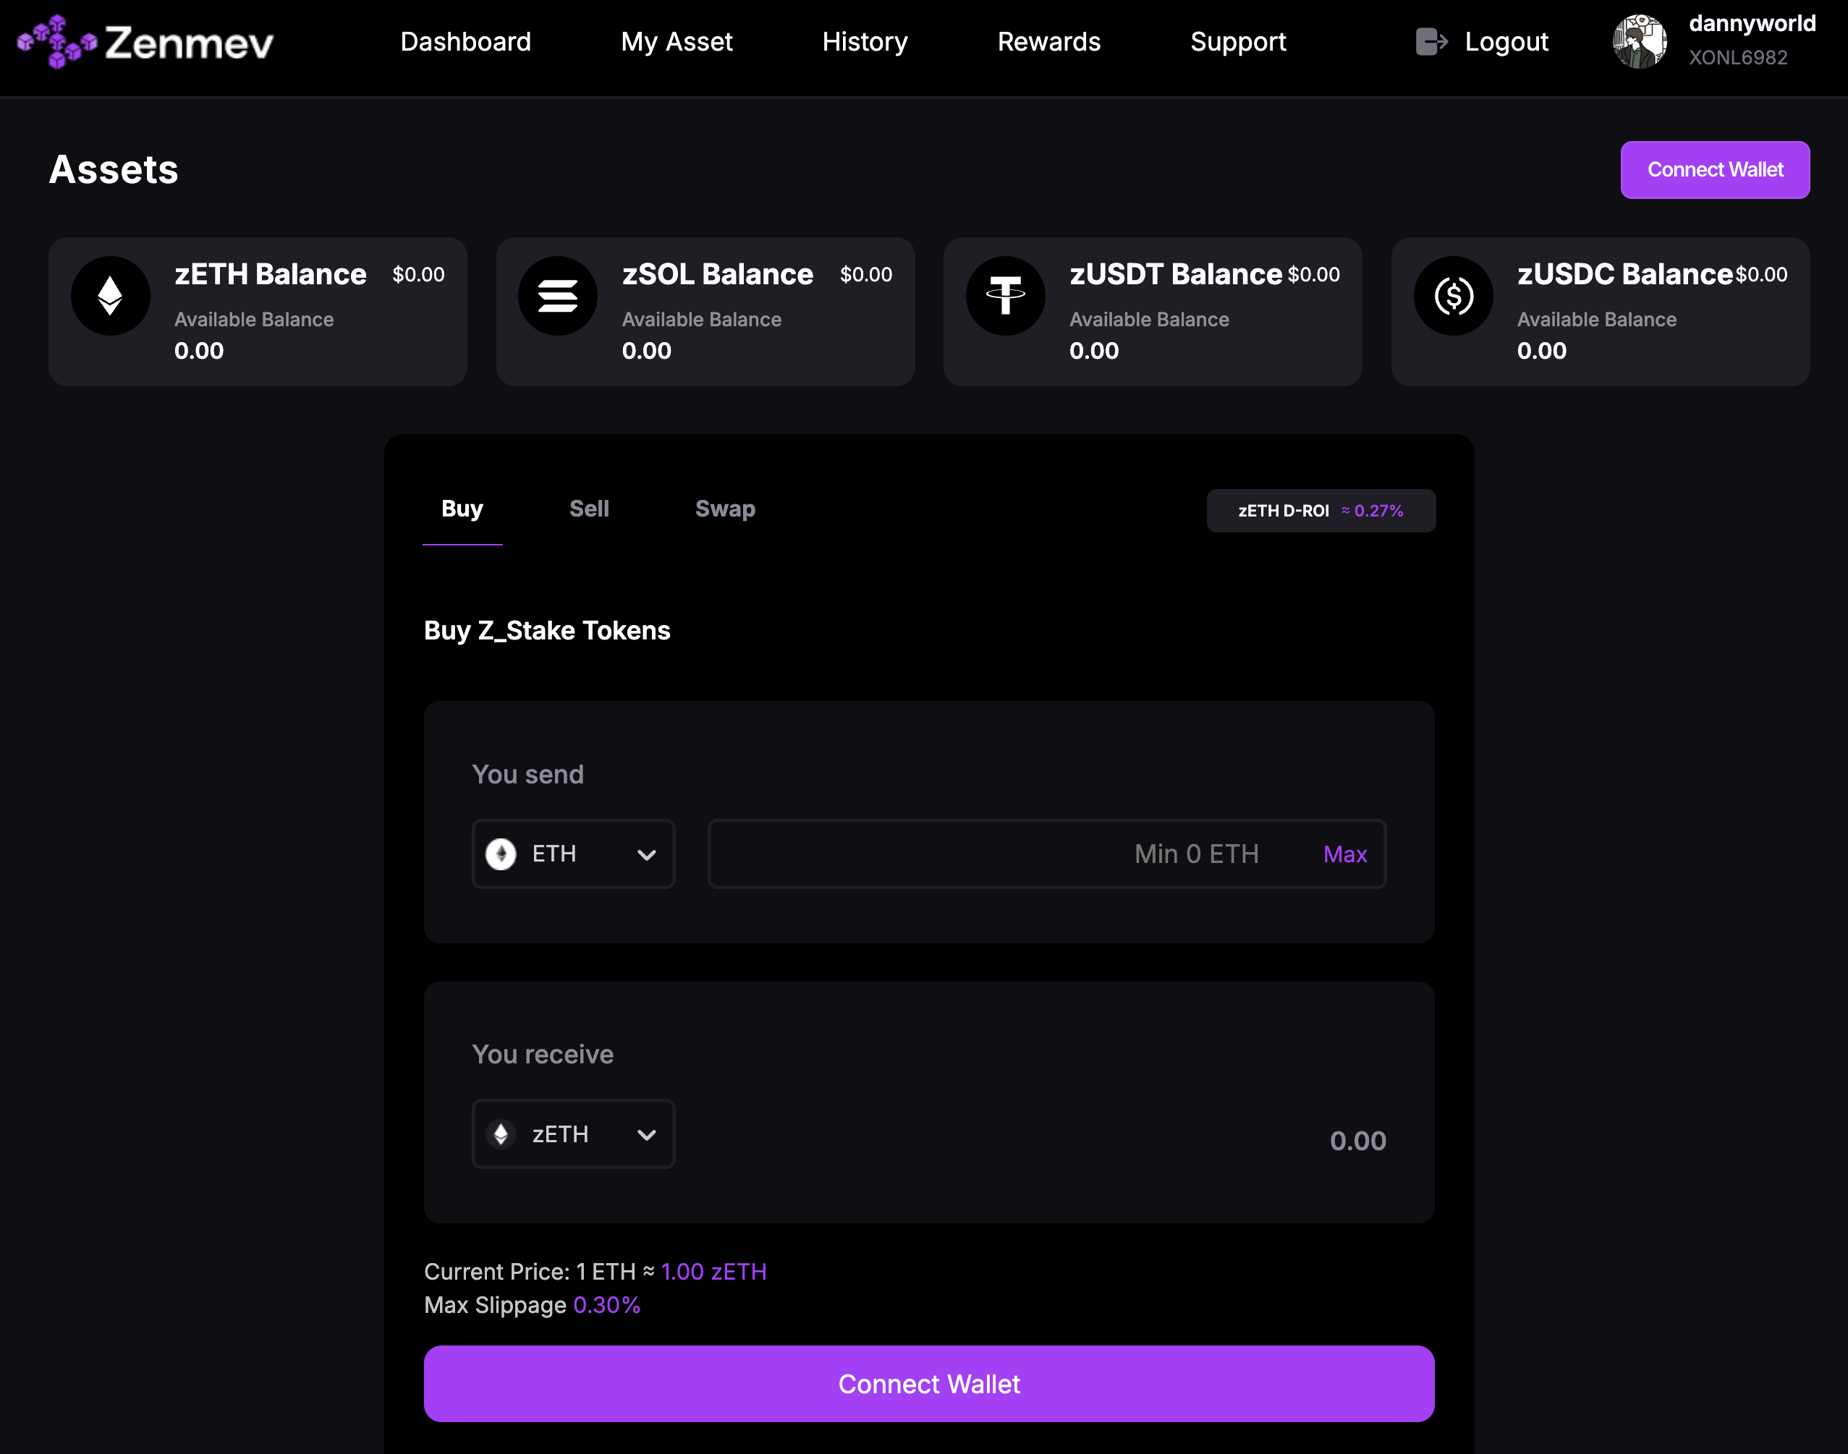Select the zUSDT Balance title
The width and height of the screenshot is (1848, 1454).
[x=1175, y=274]
